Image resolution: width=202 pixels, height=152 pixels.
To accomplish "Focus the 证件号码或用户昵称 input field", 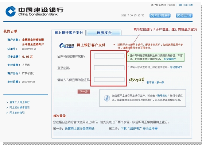I will point(109,56).
